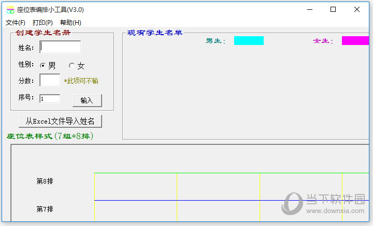Click the *此项可不输 hint text
Viewport: 373px width, 226px height.
click(x=81, y=81)
